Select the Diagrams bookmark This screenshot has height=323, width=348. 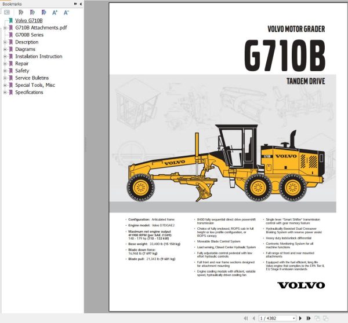25,49
